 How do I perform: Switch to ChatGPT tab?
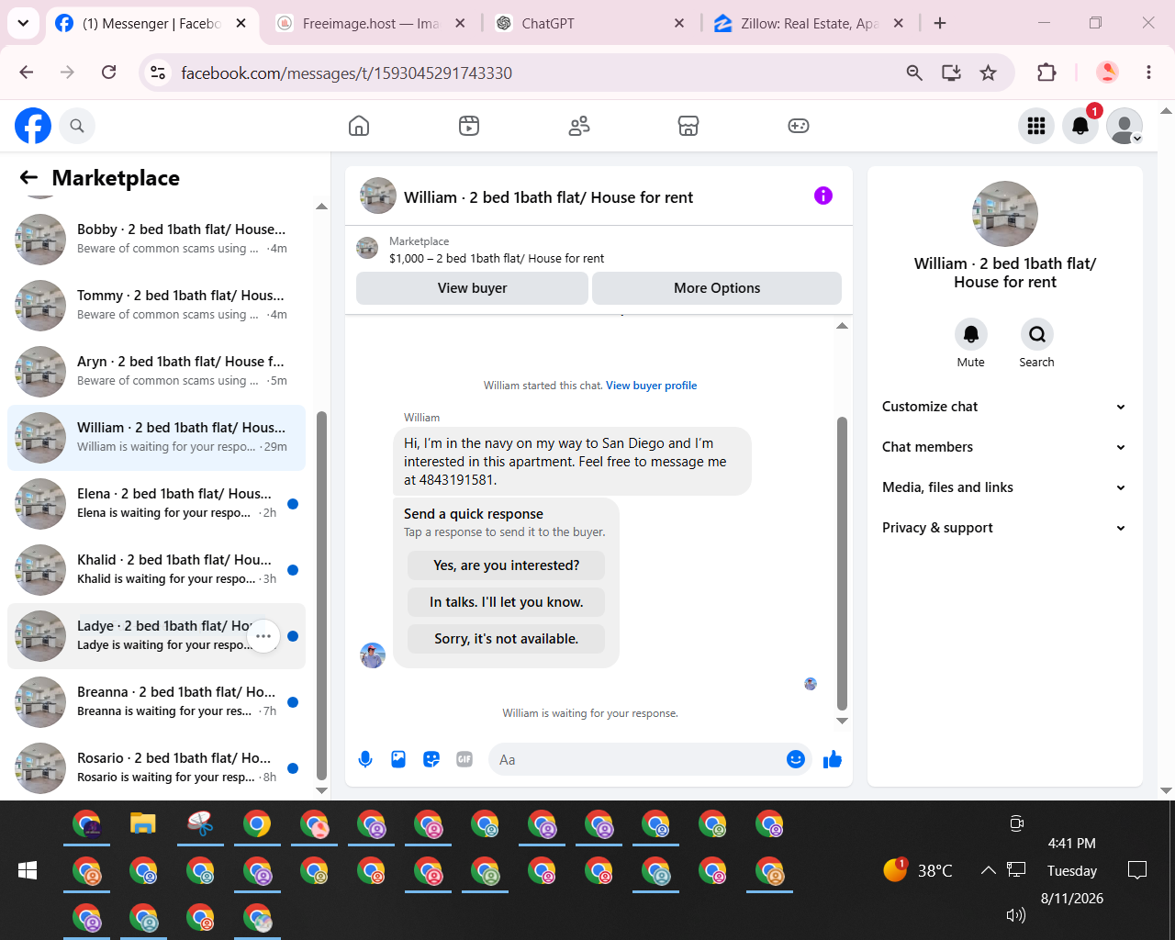click(589, 24)
